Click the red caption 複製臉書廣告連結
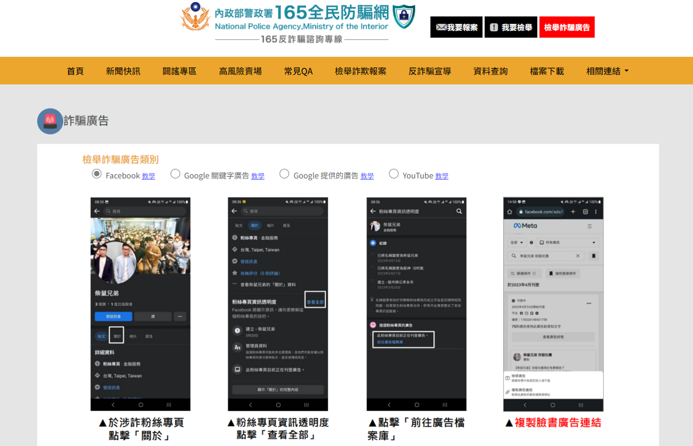 pyautogui.click(x=553, y=423)
